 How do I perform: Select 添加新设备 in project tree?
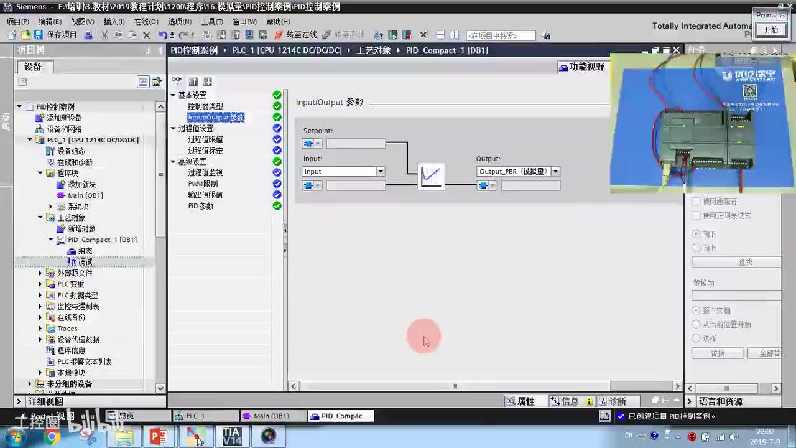(64, 118)
